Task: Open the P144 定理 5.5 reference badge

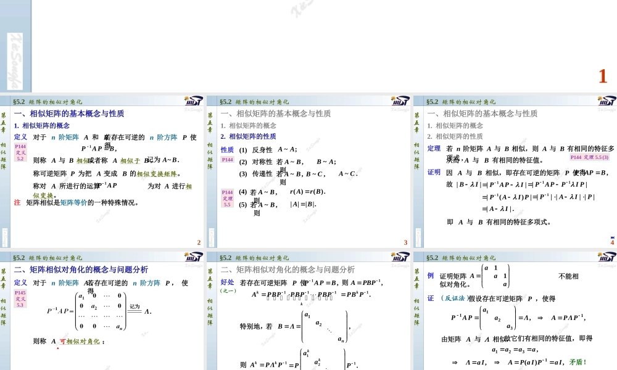Action: pyautogui.click(x=226, y=197)
